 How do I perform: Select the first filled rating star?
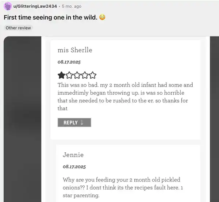click(x=62, y=75)
